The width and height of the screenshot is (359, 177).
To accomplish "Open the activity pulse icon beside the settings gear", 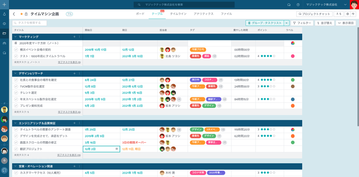I will [x=354, y=14].
